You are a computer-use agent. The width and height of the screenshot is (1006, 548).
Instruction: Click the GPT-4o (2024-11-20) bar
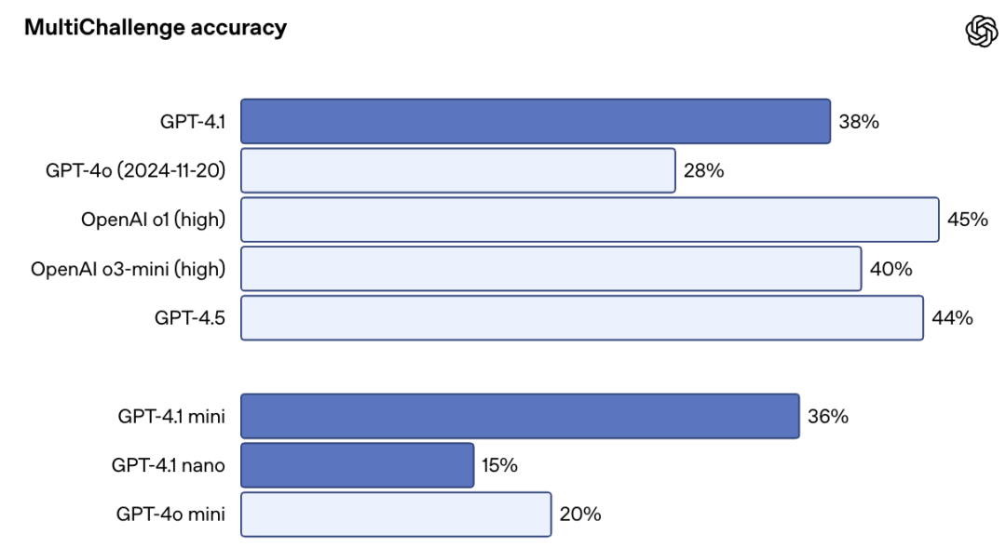click(x=458, y=170)
